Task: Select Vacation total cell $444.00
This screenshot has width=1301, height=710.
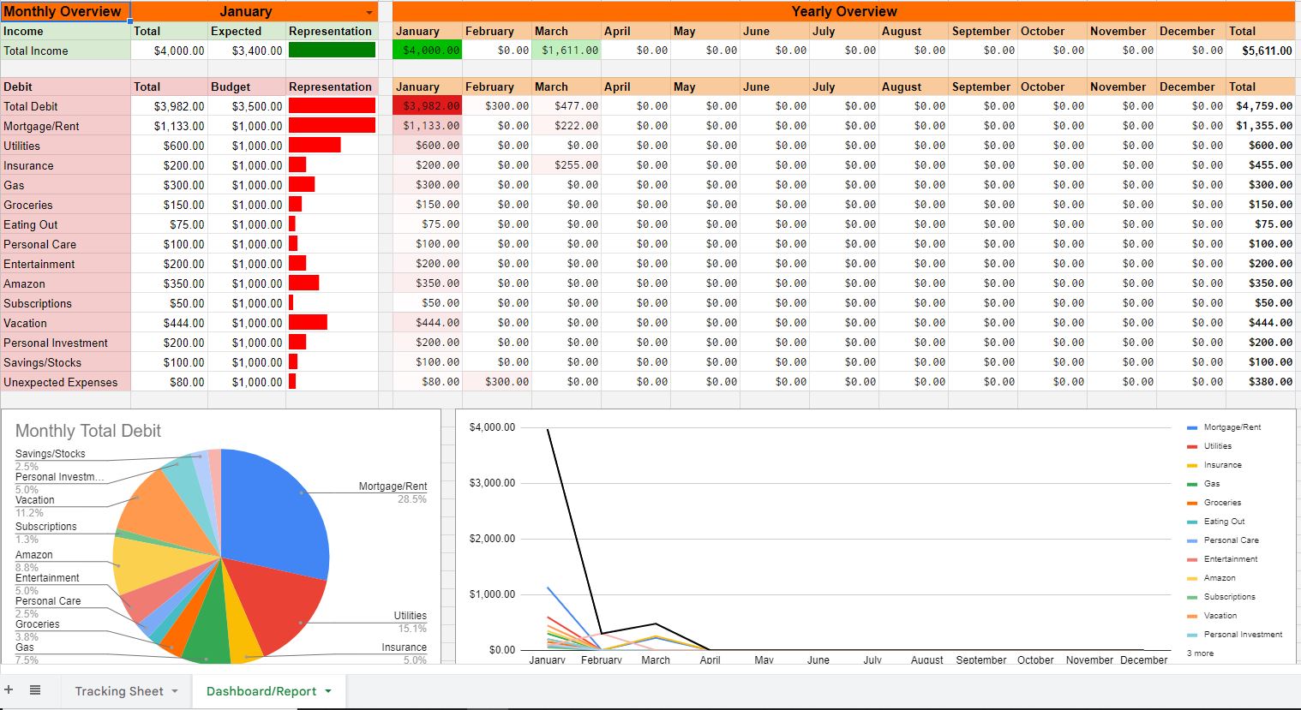Action: (x=169, y=323)
